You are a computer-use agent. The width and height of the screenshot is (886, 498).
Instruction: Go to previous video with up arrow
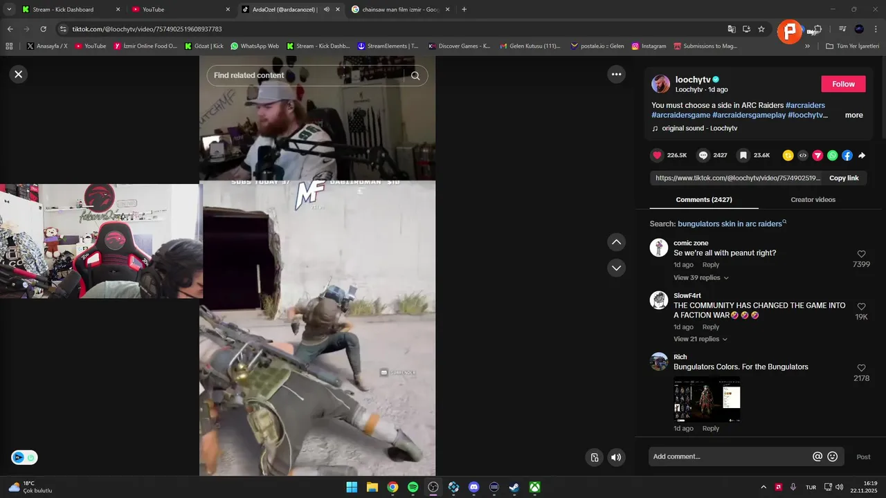616,242
